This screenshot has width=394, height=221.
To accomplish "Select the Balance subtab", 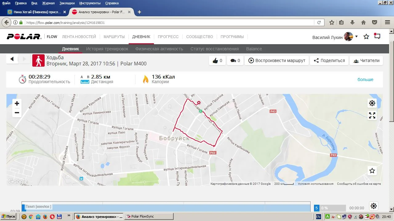I will (254, 49).
